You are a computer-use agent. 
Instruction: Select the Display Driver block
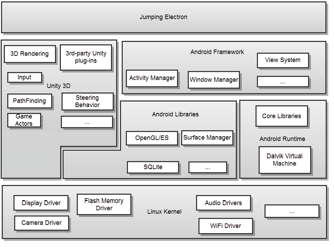click(x=40, y=203)
